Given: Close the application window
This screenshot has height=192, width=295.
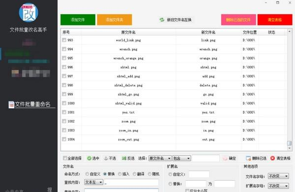Looking at the screenshot, I should click(x=290, y=2).
